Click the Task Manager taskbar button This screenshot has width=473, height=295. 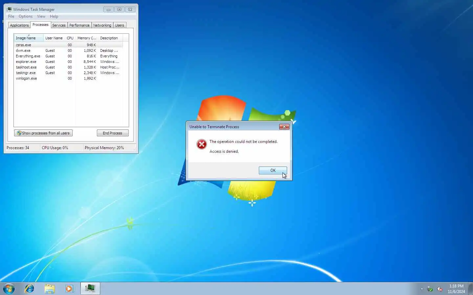90,289
